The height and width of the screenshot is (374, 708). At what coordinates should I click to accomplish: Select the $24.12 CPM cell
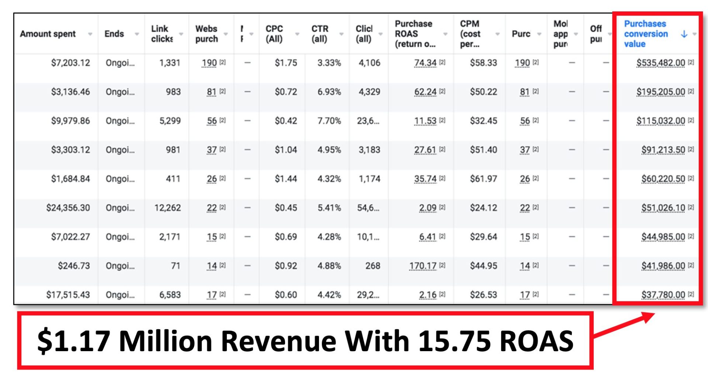(483, 208)
